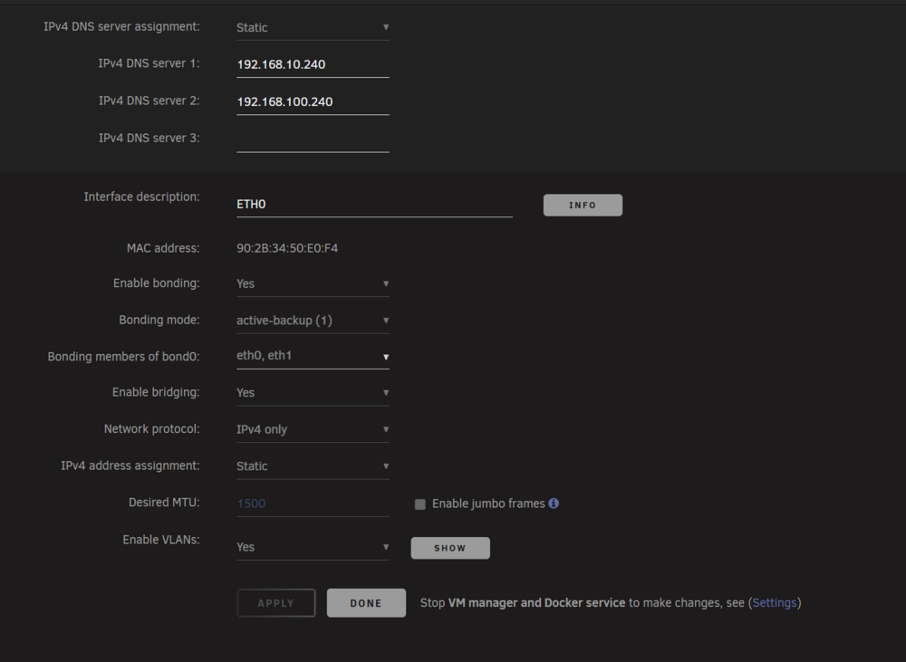Click the INFO button
This screenshot has height=662, width=906.
(x=583, y=205)
